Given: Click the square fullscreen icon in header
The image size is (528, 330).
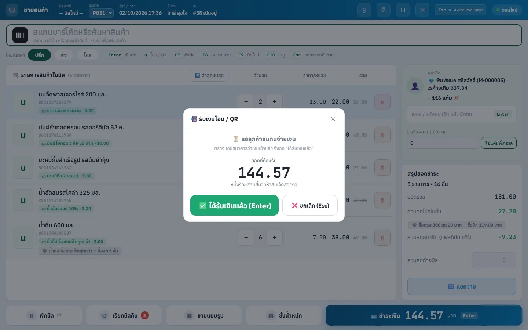Looking at the screenshot, I should (403, 10).
